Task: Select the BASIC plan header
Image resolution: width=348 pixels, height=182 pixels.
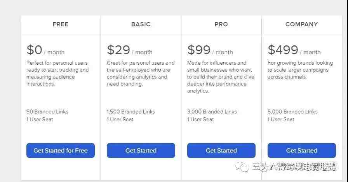Action: tap(141, 24)
